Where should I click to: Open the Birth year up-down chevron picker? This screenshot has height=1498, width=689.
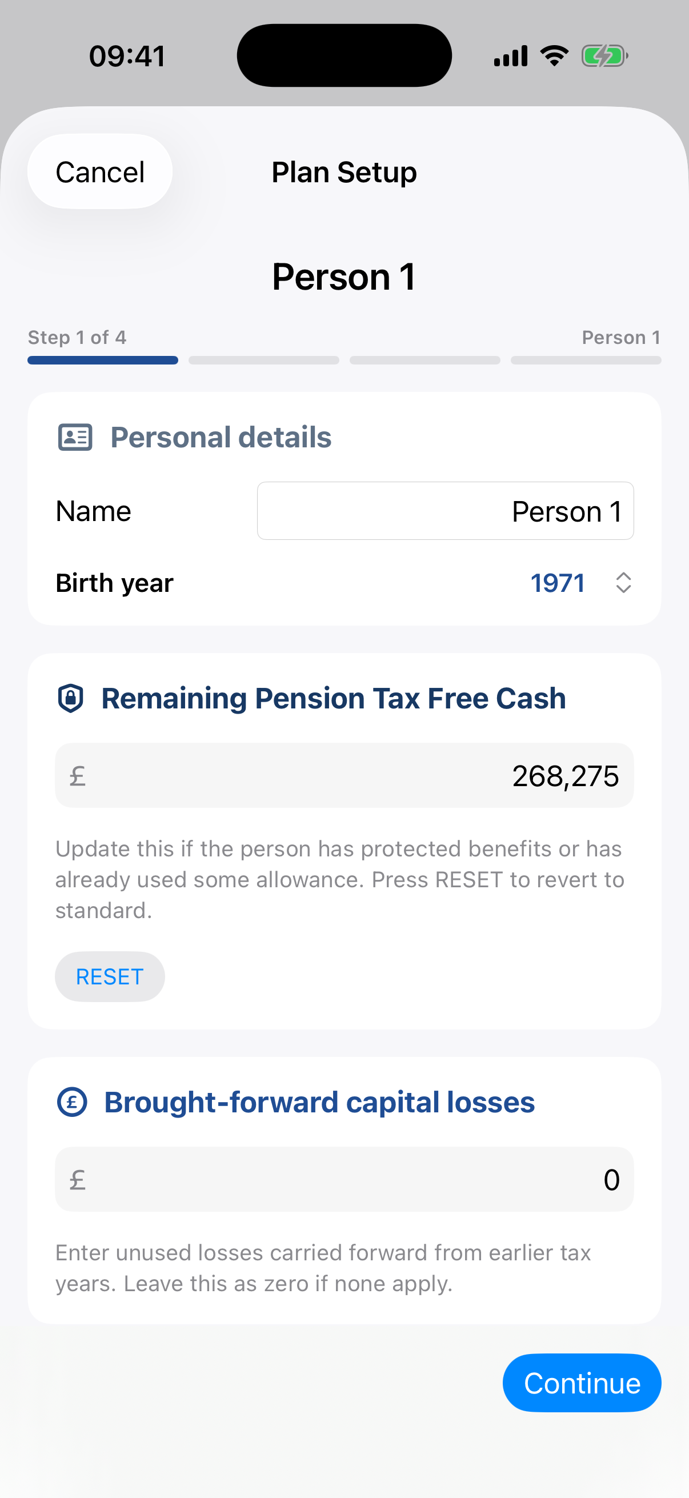(623, 583)
